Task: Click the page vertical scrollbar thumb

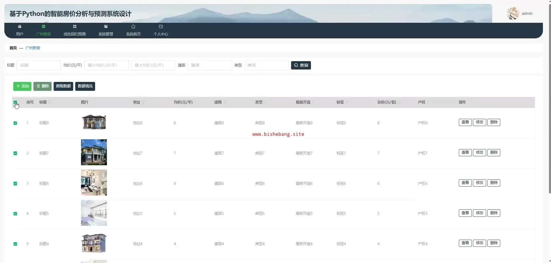Action: point(550,99)
